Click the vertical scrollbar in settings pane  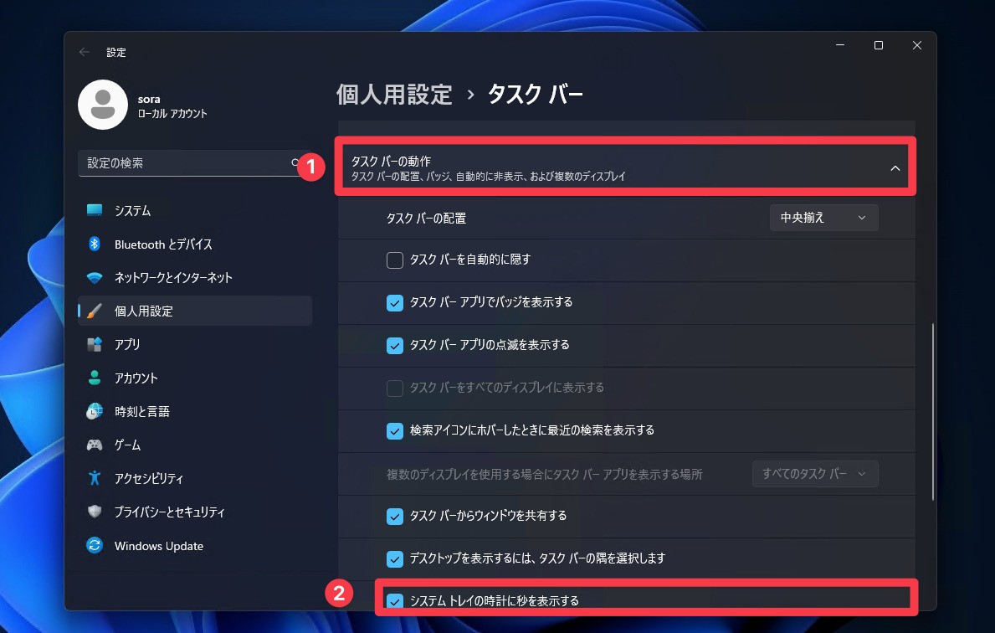933,411
